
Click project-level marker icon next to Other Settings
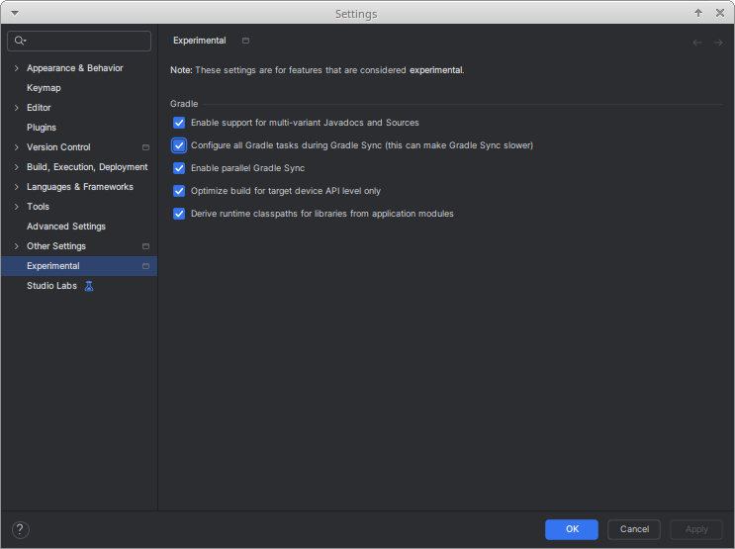145,246
